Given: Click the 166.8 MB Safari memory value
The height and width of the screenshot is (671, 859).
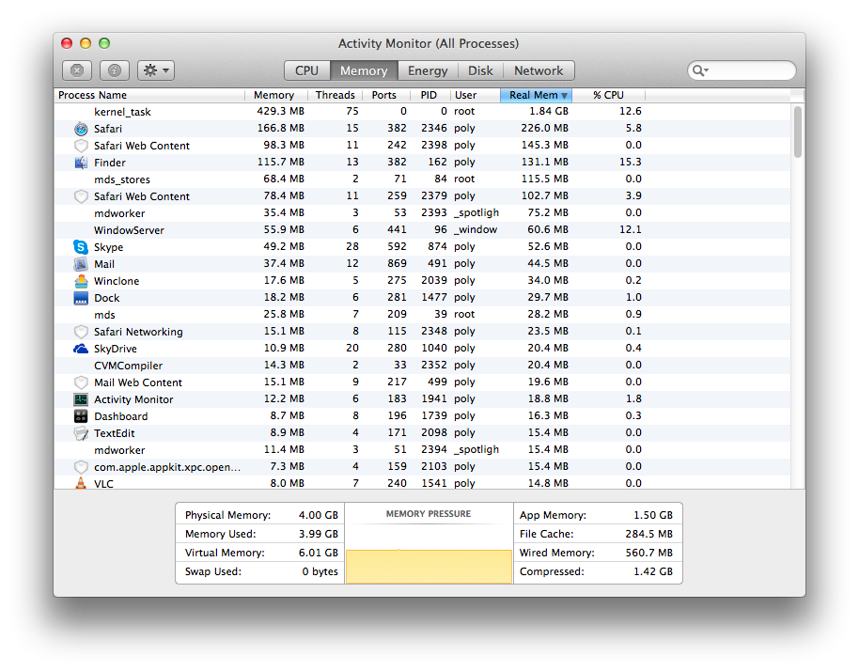Looking at the screenshot, I should [280, 128].
